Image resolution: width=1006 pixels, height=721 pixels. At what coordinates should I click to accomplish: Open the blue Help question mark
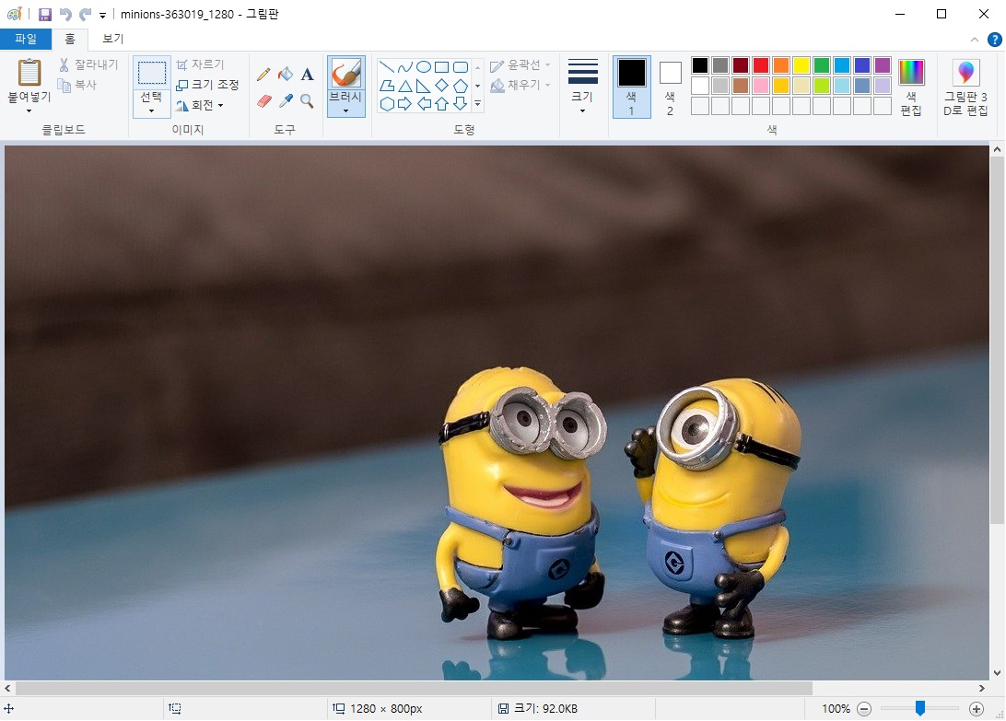(994, 39)
